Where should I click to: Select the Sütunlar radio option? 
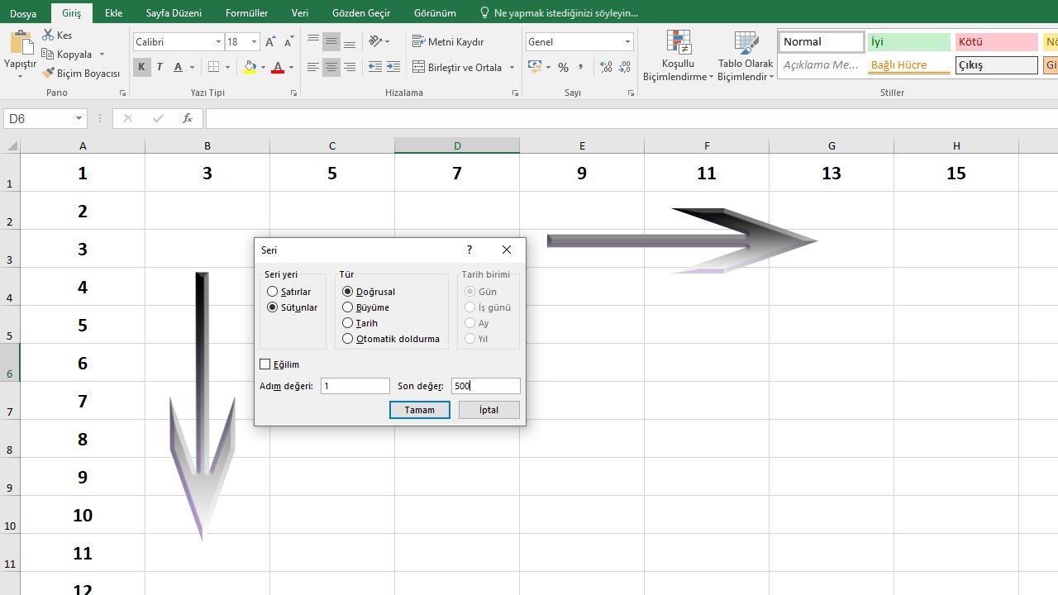(x=292, y=307)
